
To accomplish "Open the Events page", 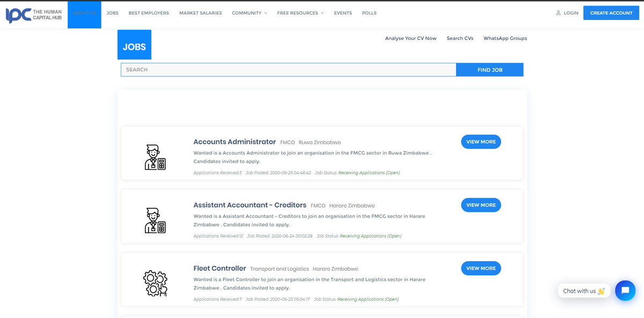I will pos(342,13).
